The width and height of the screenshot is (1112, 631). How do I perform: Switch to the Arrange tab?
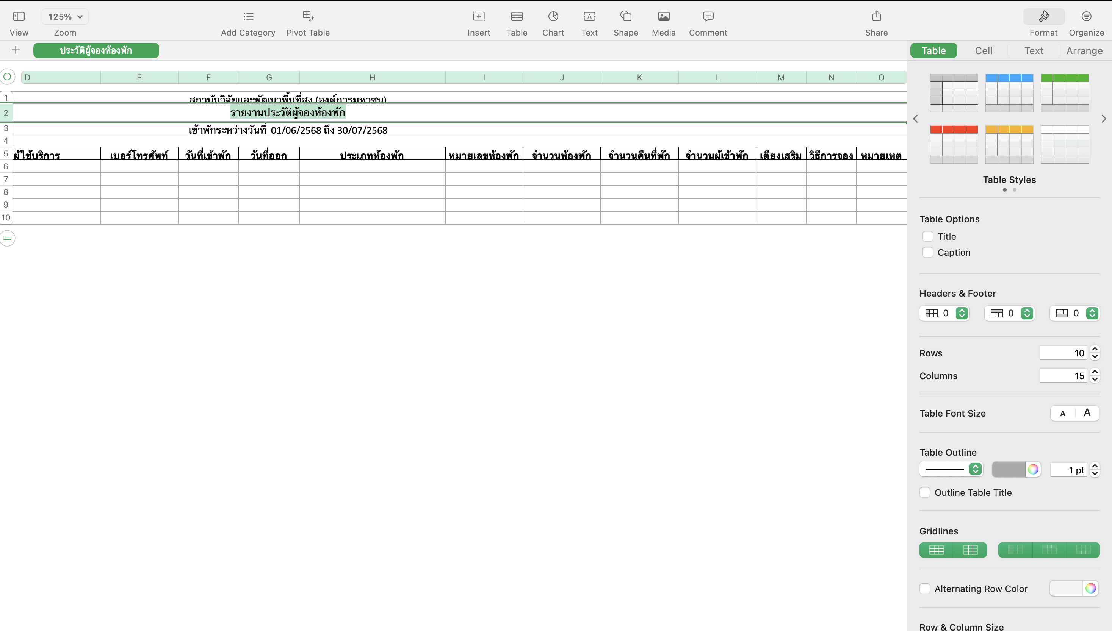click(1084, 51)
